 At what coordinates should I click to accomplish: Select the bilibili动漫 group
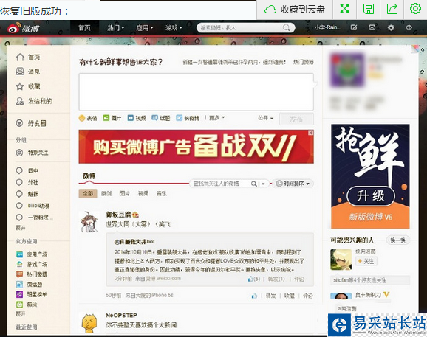point(33,206)
